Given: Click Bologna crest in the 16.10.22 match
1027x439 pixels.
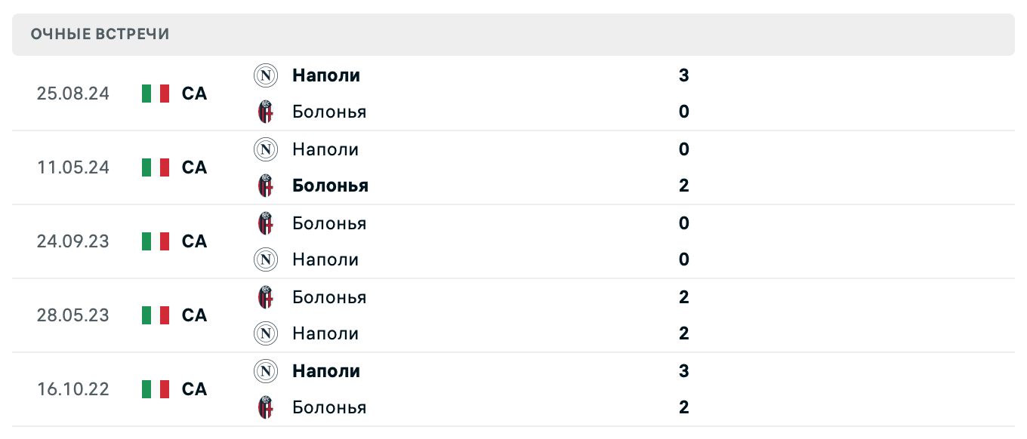Looking at the screenshot, I should [265, 407].
